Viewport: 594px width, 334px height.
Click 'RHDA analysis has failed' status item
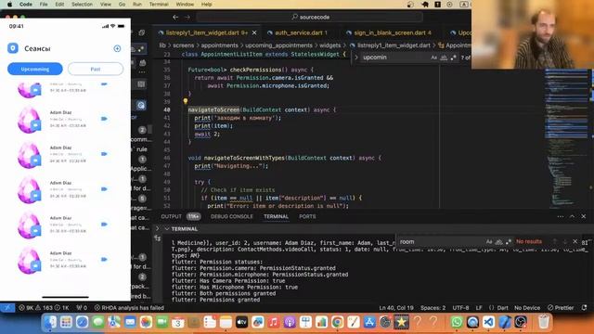pyautogui.click(x=129, y=308)
